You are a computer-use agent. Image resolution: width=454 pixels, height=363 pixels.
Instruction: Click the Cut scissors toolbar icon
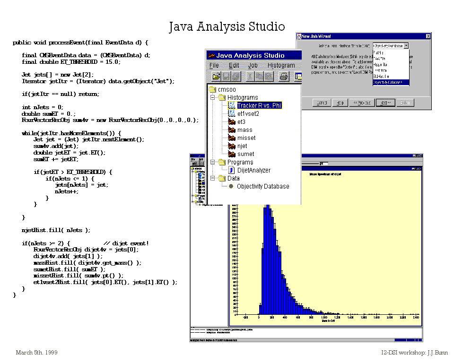coord(249,76)
